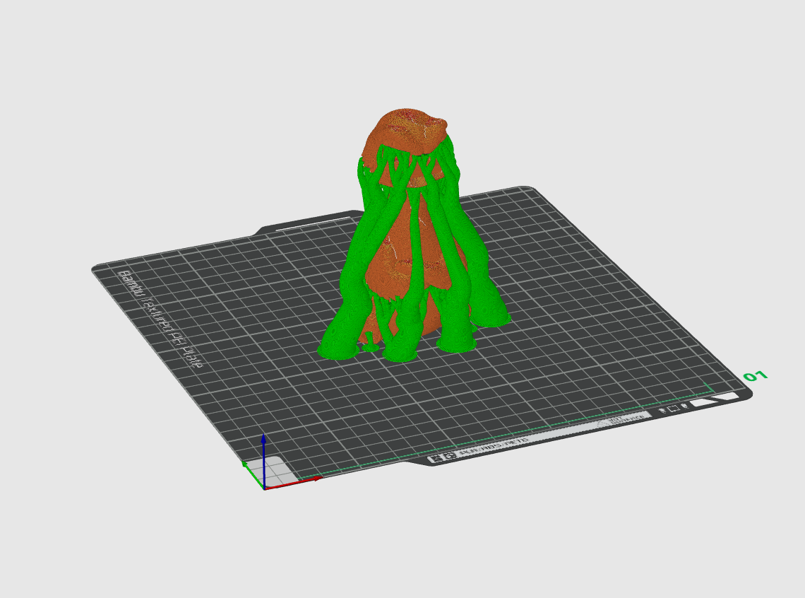Click the green Y axis arrow at origin

click(x=253, y=475)
